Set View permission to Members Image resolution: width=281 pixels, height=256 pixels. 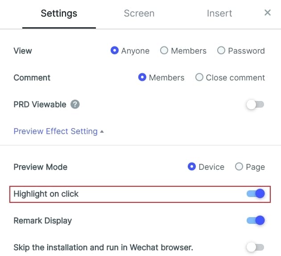[164, 51]
